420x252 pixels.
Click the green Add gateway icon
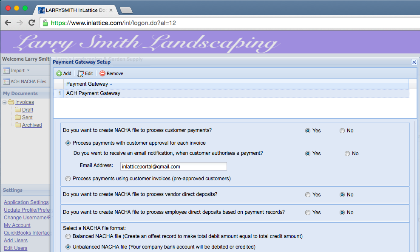point(59,73)
